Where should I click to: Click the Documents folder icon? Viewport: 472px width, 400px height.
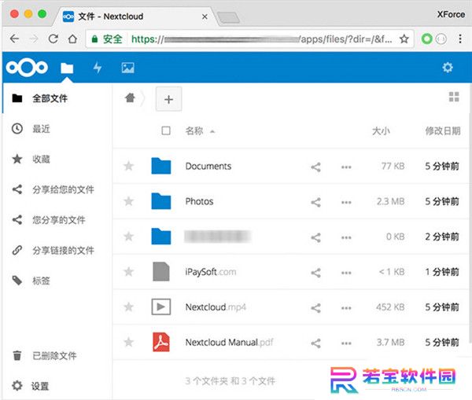tap(161, 166)
